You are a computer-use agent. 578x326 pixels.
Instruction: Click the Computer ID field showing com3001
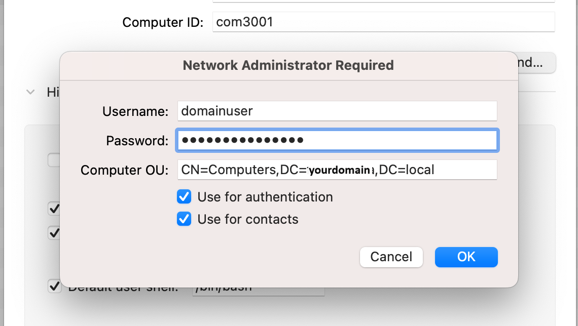click(x=384, y=22)
